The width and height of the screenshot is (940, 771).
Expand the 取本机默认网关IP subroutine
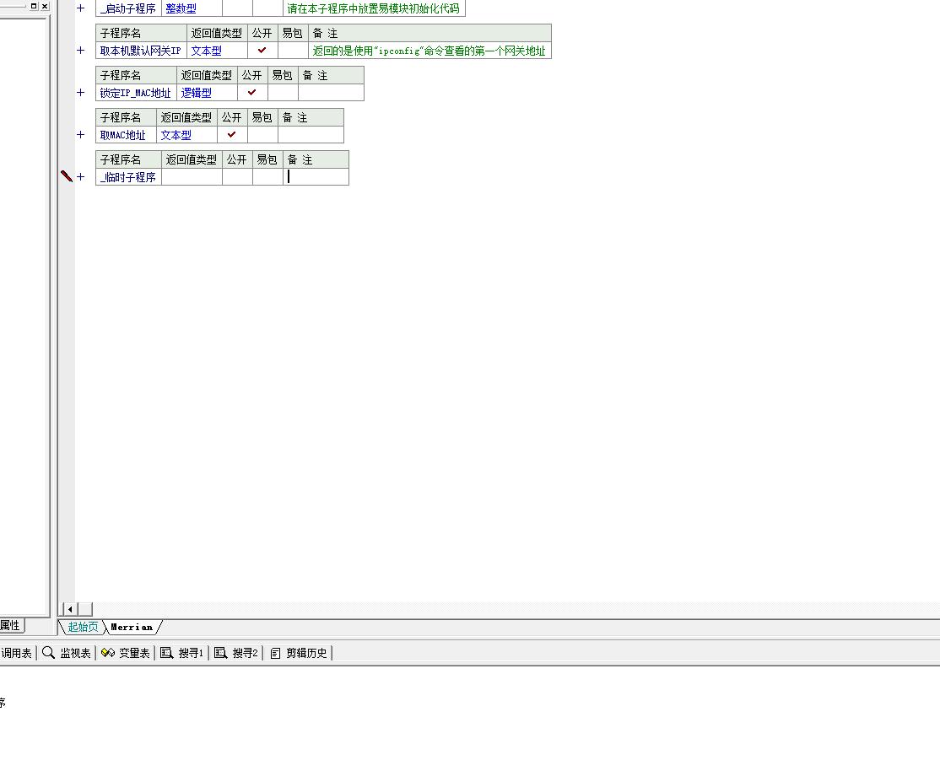click(80, 51)
